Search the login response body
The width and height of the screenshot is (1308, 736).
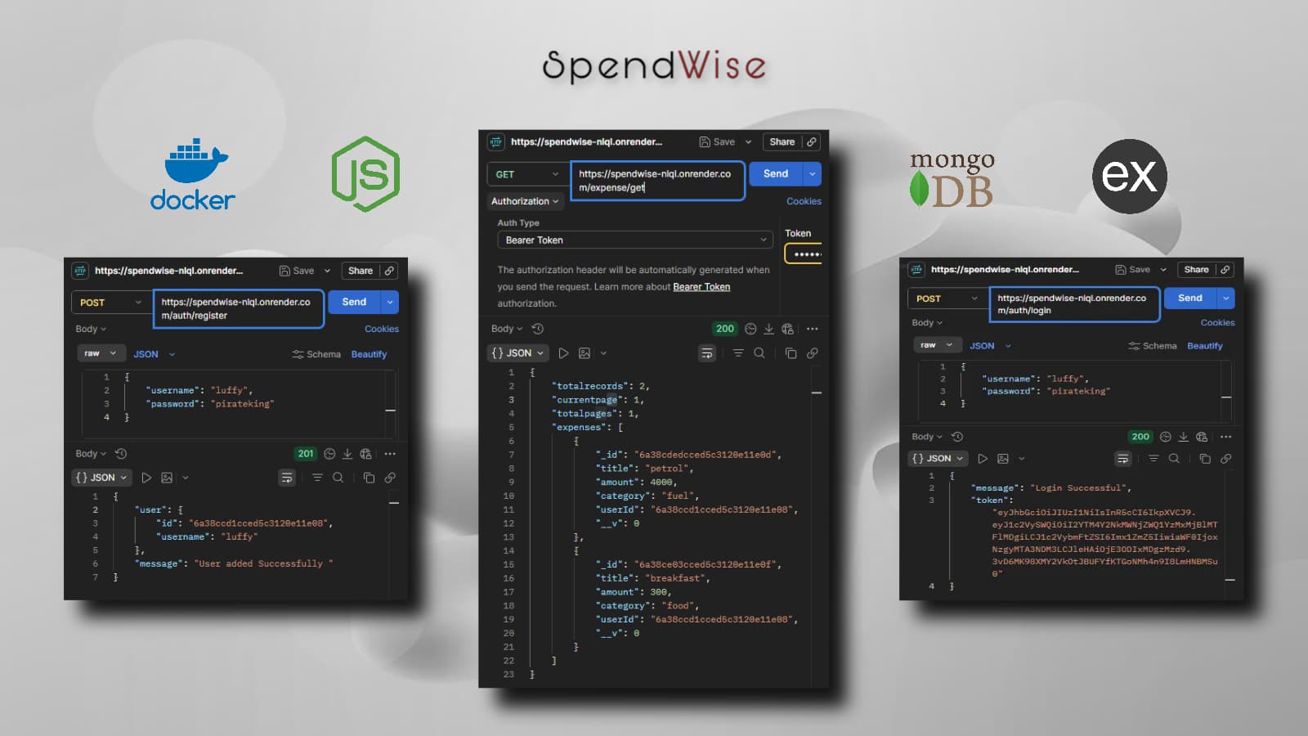click(1174, 459)
